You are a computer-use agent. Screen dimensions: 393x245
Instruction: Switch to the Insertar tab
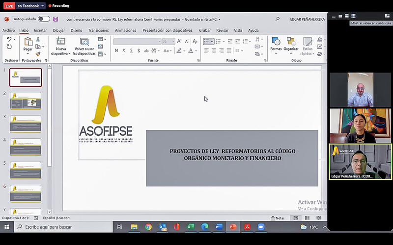pos(40,30)
